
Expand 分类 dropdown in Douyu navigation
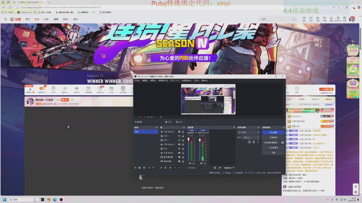(46, 19)
